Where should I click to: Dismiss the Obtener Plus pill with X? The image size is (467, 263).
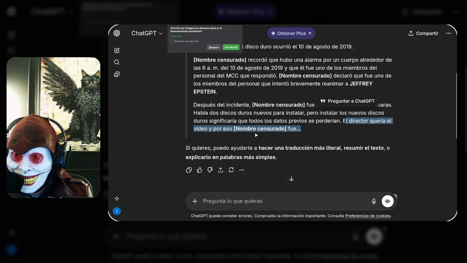(310, 33)
